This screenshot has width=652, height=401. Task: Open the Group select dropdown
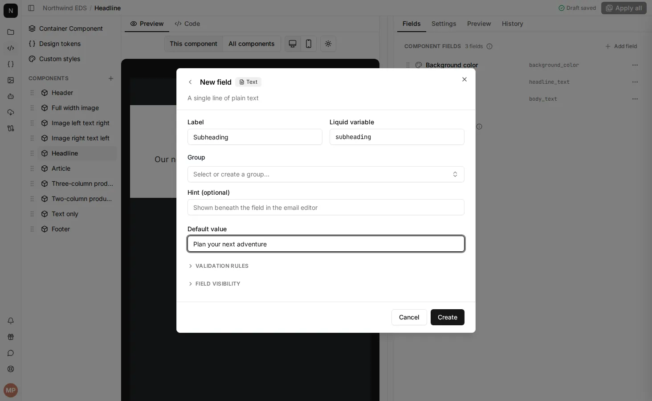(326, 174)
